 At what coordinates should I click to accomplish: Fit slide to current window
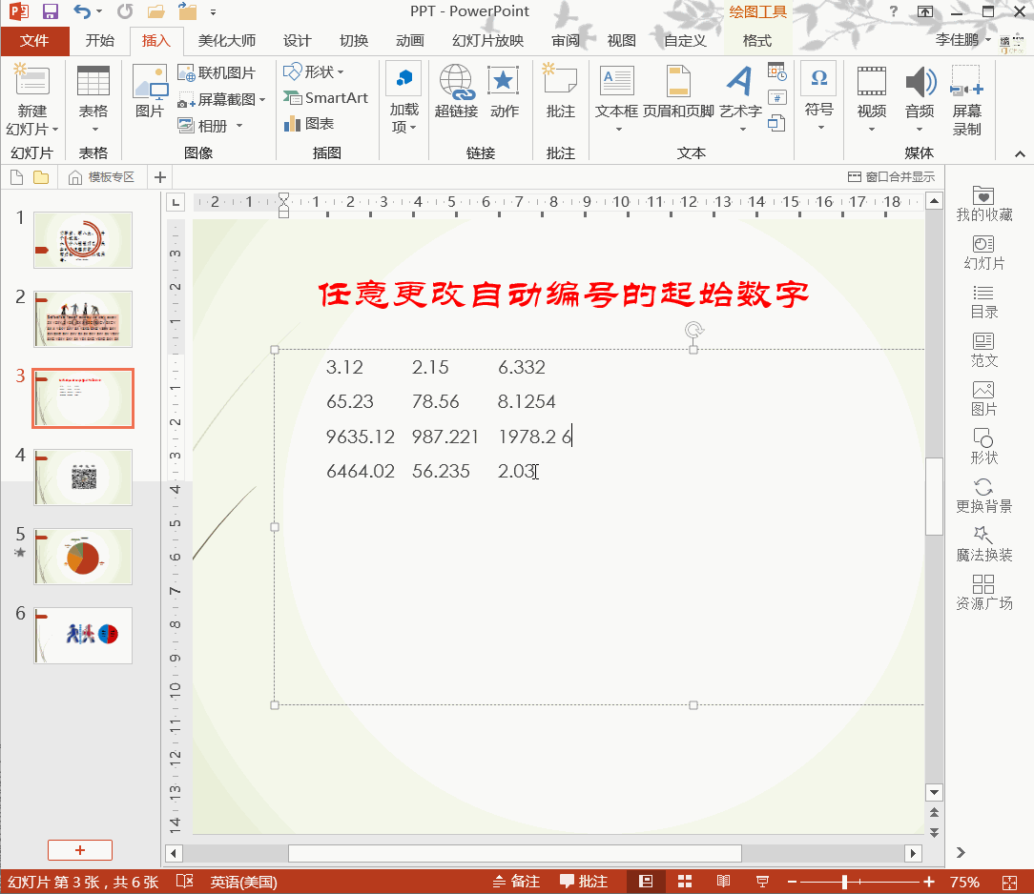pos(1009,883)
